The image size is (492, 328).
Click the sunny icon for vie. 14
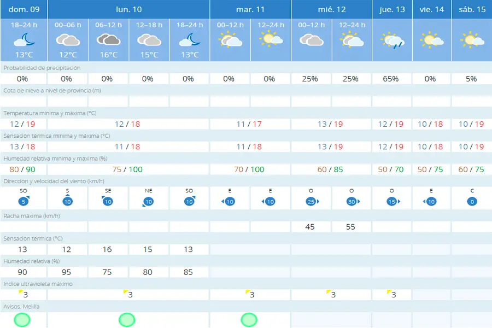[x=432, y=40]
